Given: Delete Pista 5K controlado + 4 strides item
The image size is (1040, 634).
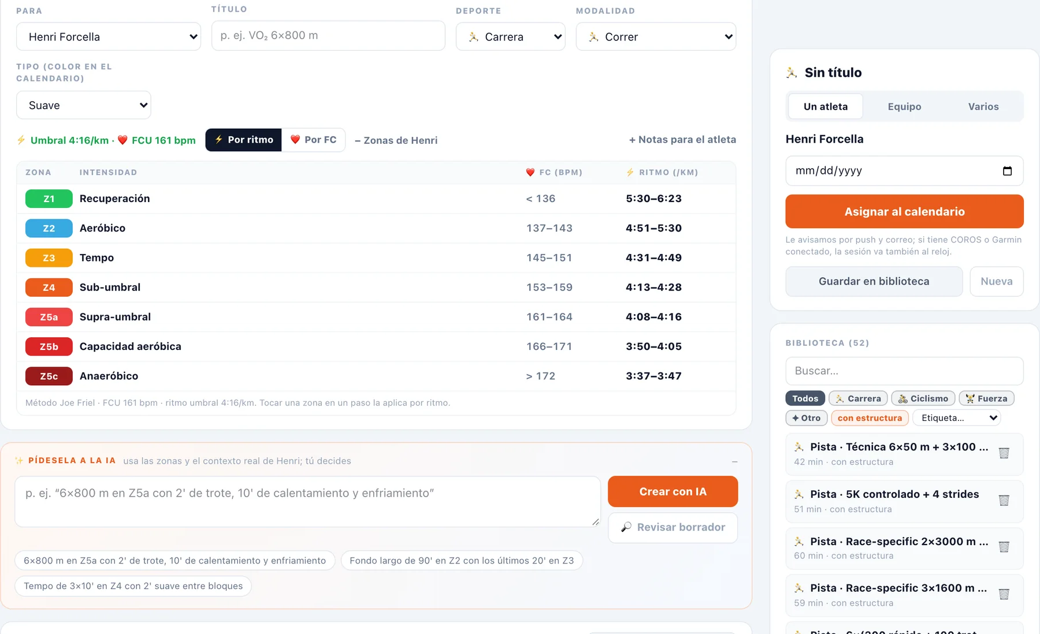Looking at the screenshot, I should pos(1004,501).
